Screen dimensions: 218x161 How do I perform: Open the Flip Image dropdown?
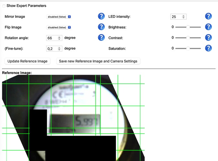tap(59, 27)
